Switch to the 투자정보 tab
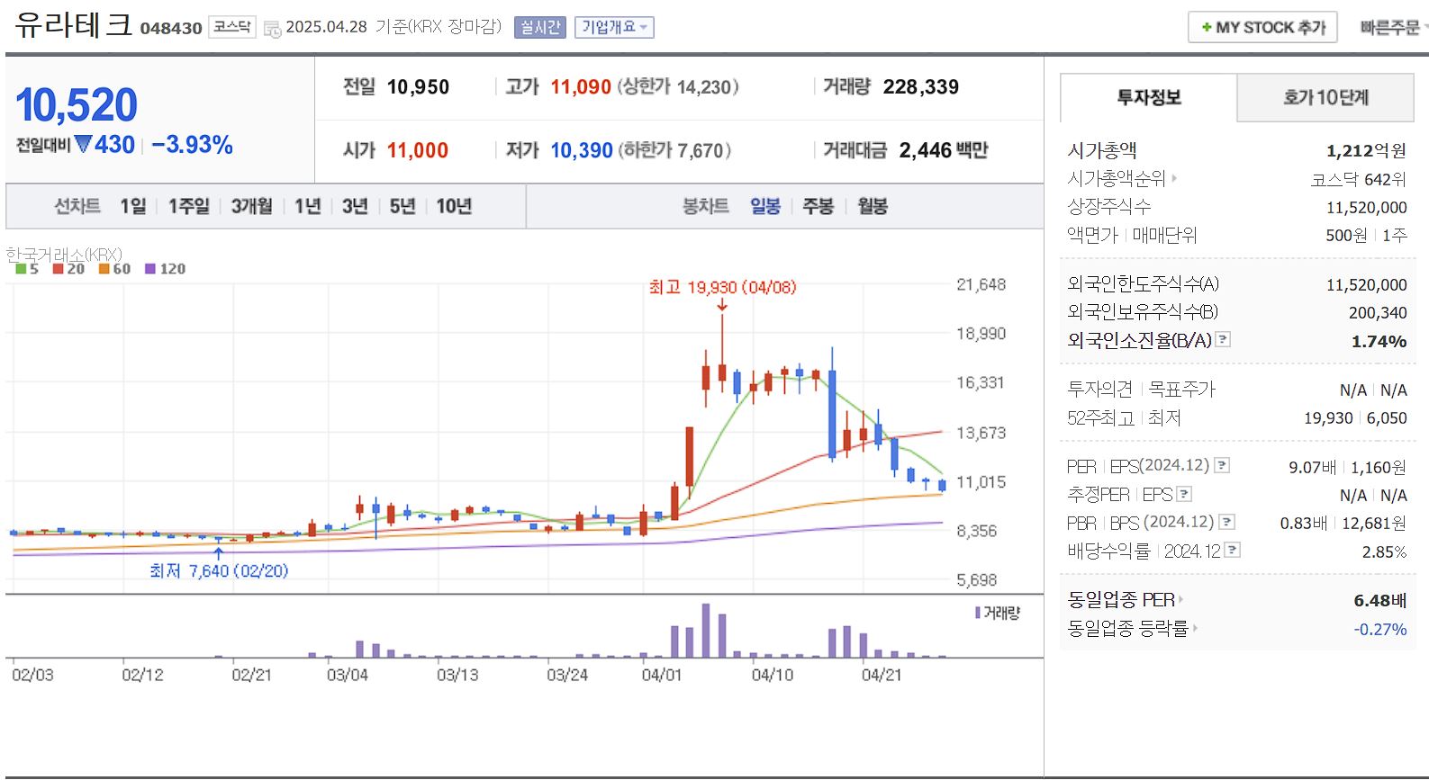Viewport: 1429px width, 780px height. [1149, 97]
